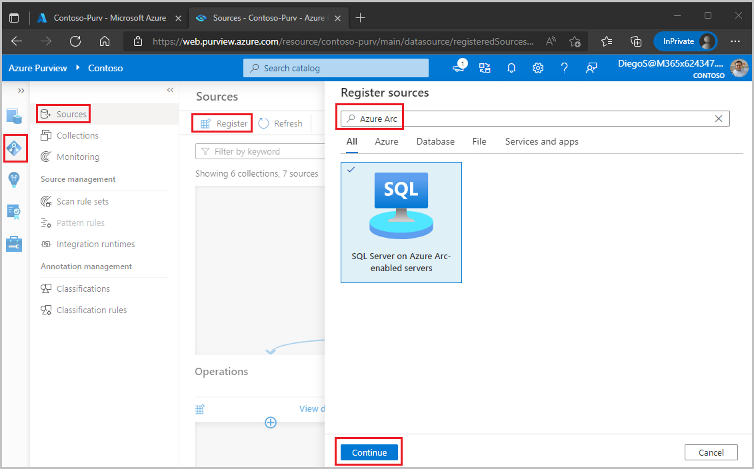The width and height of the screenshot is (754, 469).
Task: Refresh the sources map view
Action: point(281,123)
